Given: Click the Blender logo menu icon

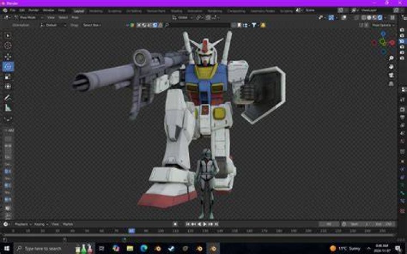Looking at the screenshot, I should tap(5, 10).
